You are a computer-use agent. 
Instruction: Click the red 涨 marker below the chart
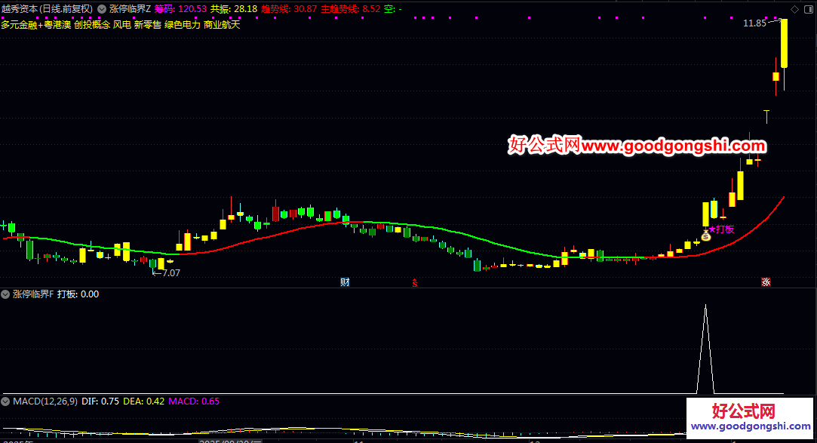[x=766, y=282]
